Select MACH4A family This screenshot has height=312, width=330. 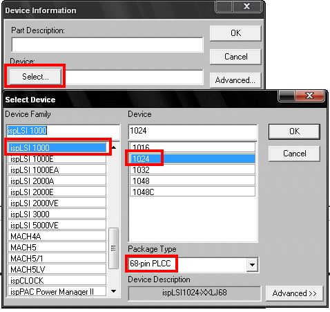pos(57,237)
